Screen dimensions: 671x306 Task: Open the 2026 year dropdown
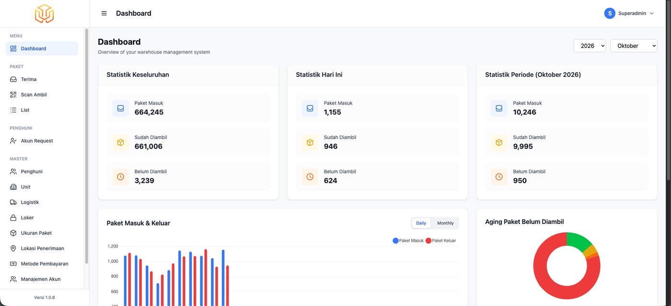point(590,46)
